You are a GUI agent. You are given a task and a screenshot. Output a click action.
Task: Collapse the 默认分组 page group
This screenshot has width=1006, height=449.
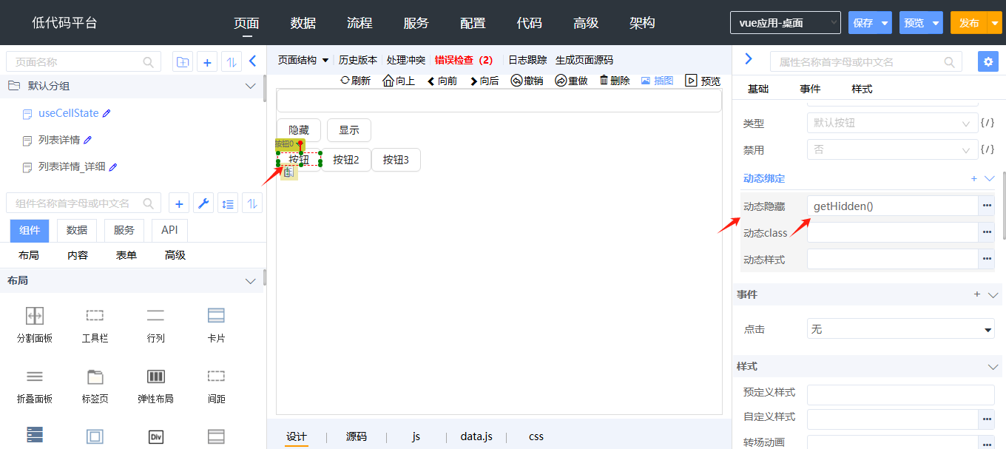pos(251,86)
